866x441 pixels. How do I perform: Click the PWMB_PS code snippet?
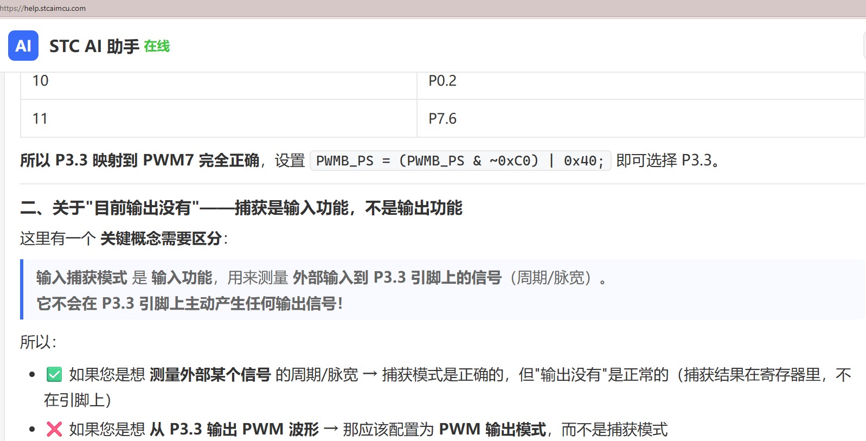click(x=460, y=161)
